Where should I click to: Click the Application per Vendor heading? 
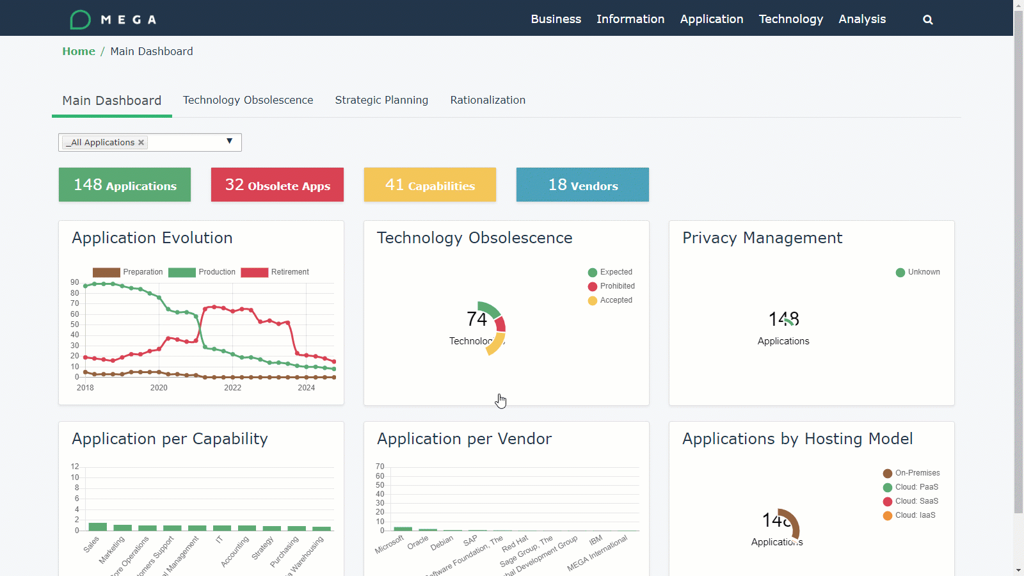coord(464,439)
